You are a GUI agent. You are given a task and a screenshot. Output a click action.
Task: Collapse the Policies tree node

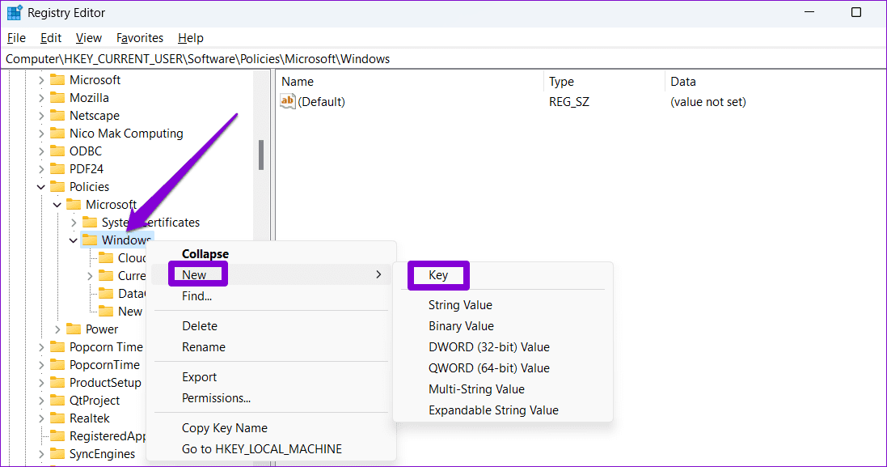[40, 187]
